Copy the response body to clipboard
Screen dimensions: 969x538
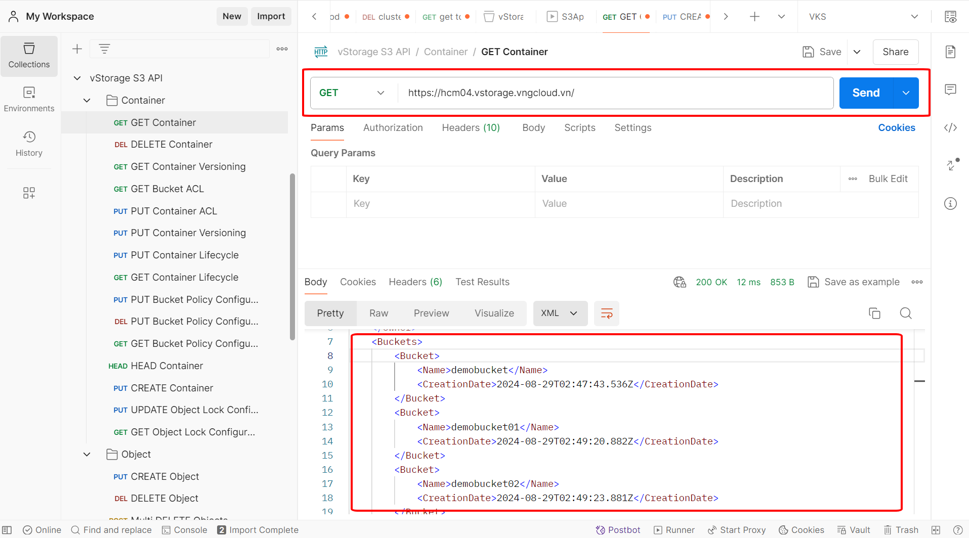coord(874,313)
